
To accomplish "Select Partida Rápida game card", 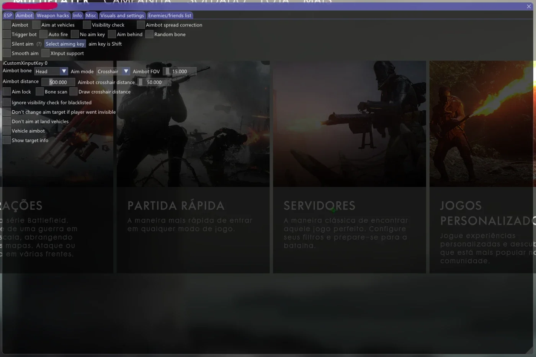I will pyautogui.click(x=193, y=167).
